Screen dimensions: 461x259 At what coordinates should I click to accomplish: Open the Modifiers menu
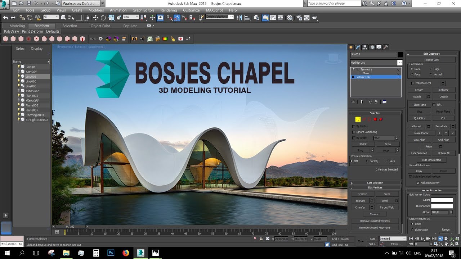tap(96, 10)
